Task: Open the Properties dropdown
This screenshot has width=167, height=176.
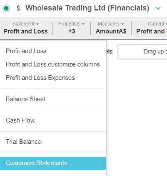Action: tap(72, 24)
